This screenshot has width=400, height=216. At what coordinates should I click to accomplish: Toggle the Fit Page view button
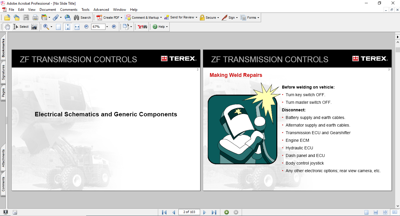[68, 27]
